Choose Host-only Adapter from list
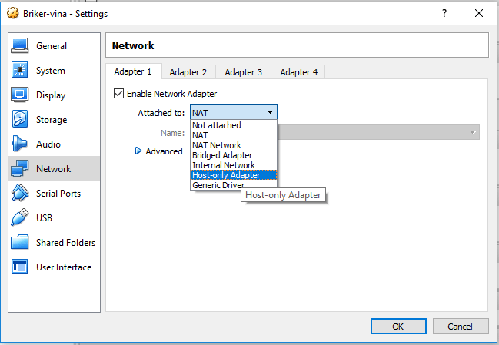Image resolution: width=499 pixels, height=345 pixels. [x=226, y=175]
